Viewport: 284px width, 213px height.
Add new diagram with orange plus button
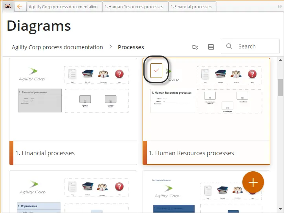[253, 182]
